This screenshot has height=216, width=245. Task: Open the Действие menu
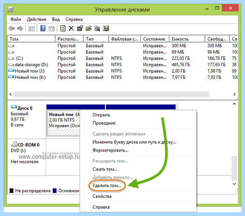pos(37,19)
